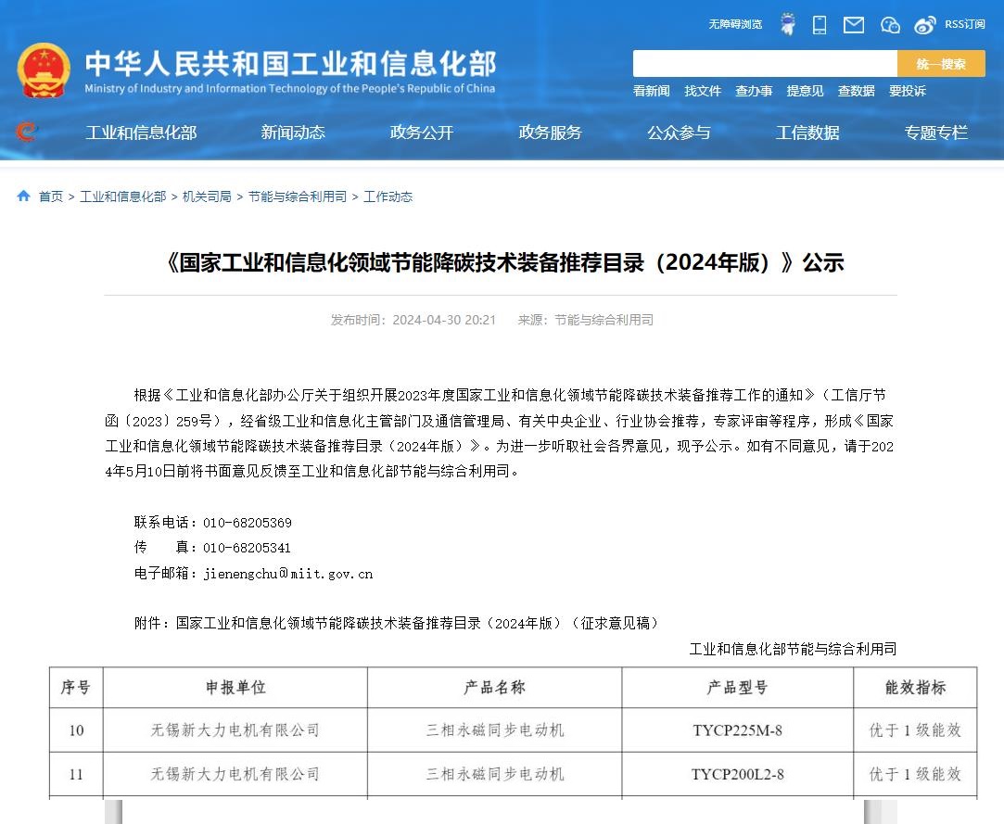Viewport: 1004px width, 824px height.
Task: Click the accessibility robot icon near 无障碍浏览
Action: tap(788, 24)
